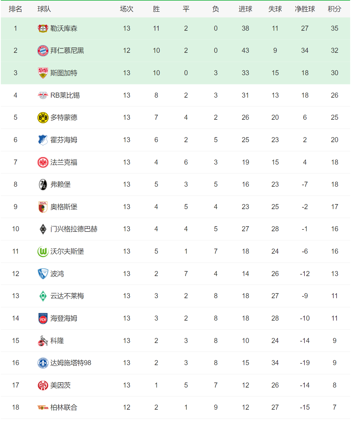Click the Union Berlin logo
This screenshot has height=430, width=351.
tap(43, 408)
